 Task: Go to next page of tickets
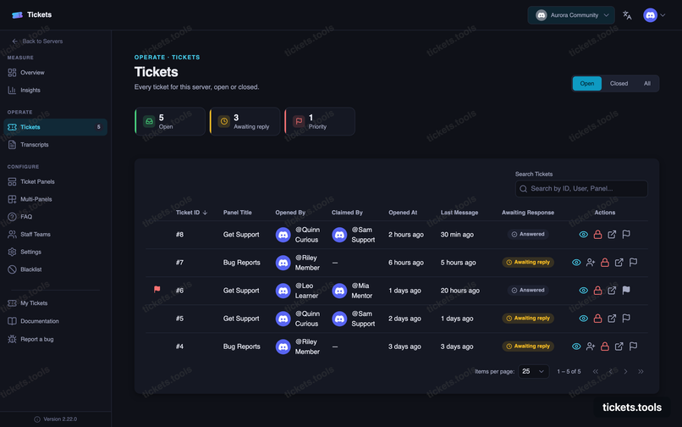click(625, 372)
